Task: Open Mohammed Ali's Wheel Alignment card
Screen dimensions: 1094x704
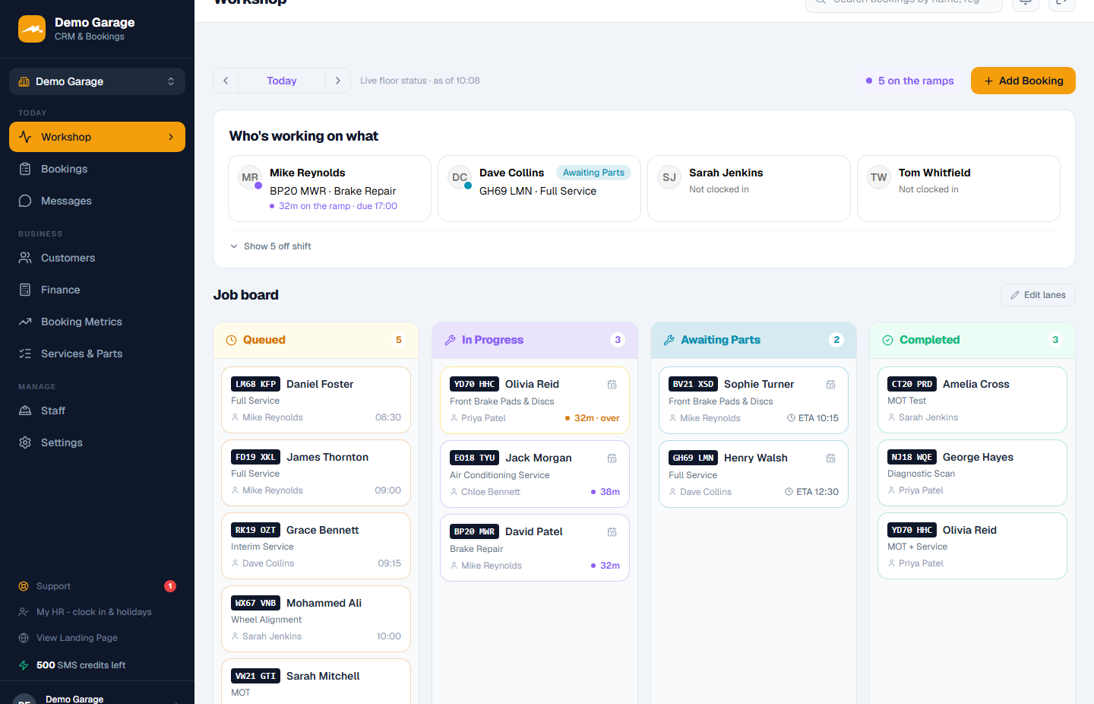Action: click(x=316, y=619)
